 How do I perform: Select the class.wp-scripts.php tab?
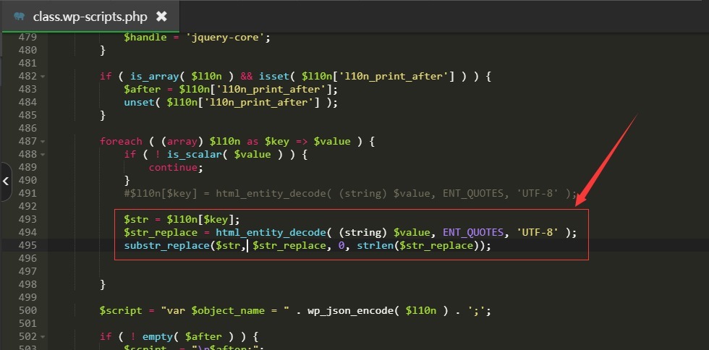pos(90,17)
